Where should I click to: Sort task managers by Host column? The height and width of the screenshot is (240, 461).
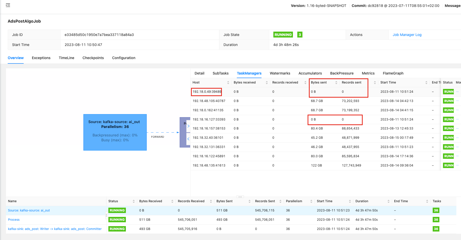click(228, 82)
